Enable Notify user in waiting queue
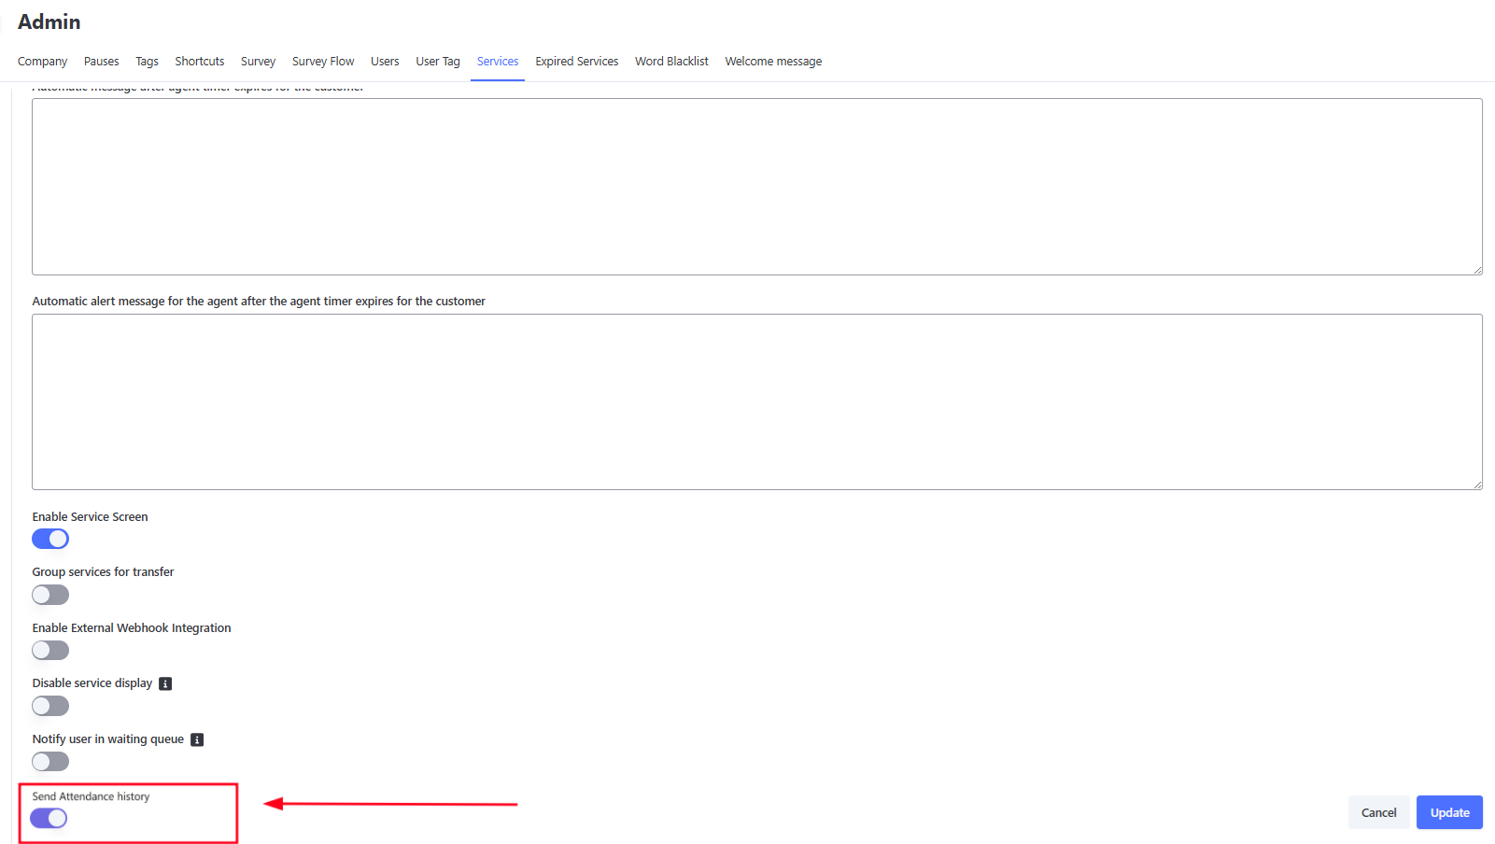Viewport: 1495px width, 844px height. click(x=50, y=762)
